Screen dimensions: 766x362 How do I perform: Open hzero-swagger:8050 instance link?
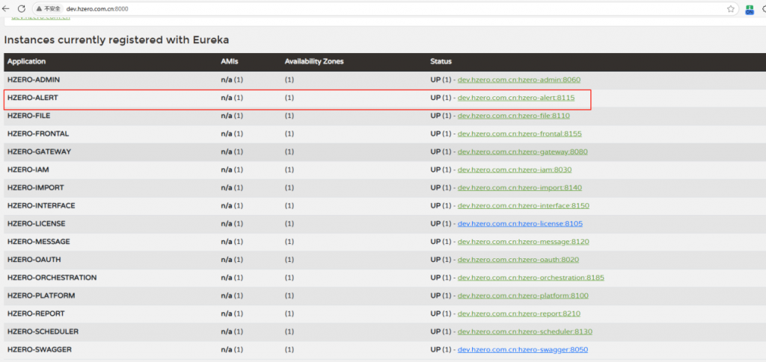tap(522, 349)
